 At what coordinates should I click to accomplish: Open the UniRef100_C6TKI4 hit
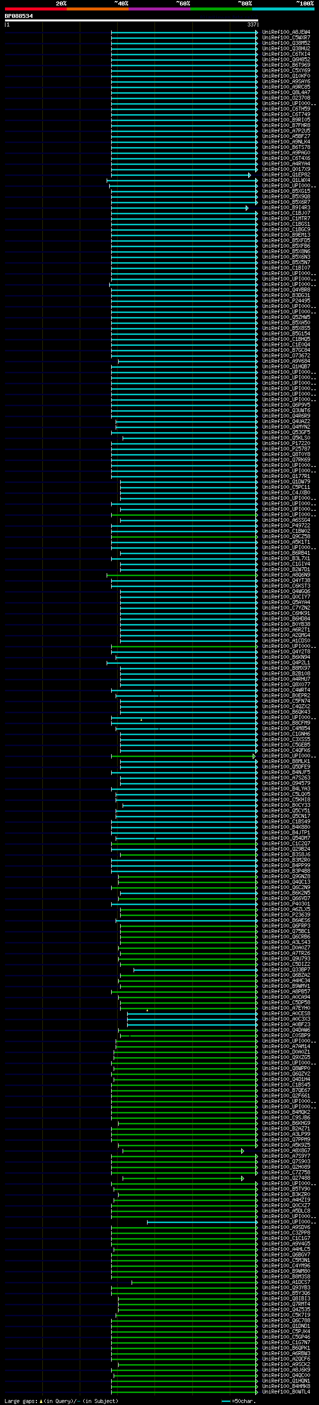coord(286,54)
